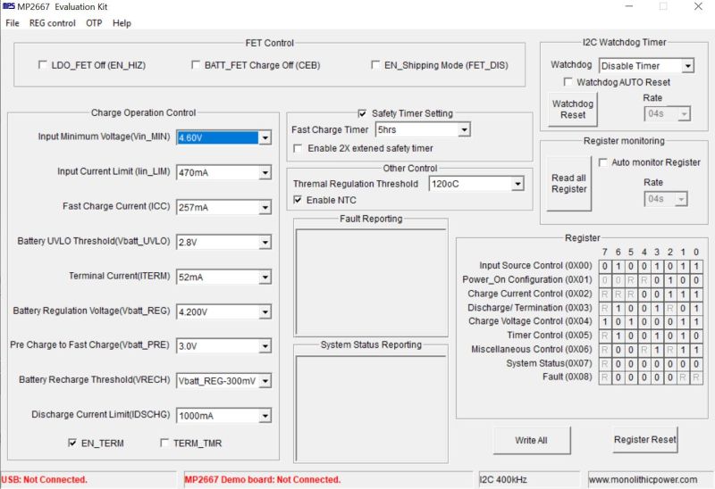Open the Help menu
Screen dimensions: 715x489
[122, 23]
